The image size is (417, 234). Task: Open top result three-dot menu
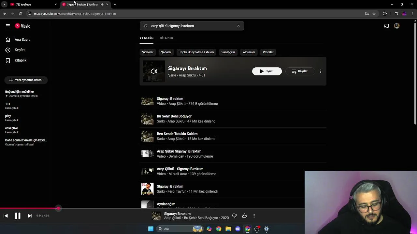tap(321, 71)
